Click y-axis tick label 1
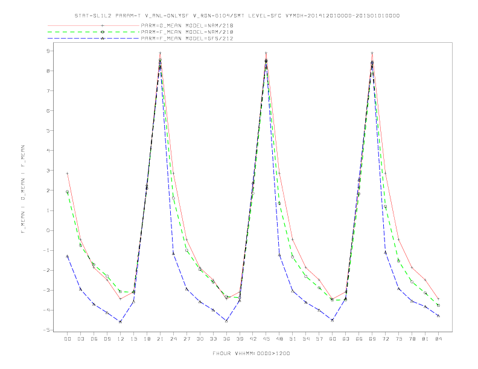 [48, 210]
